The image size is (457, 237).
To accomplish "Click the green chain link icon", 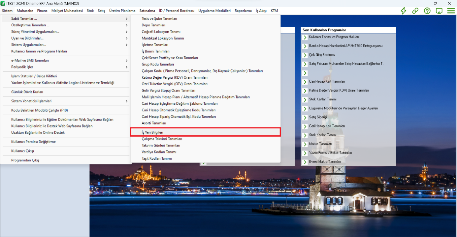I will 415,11.
